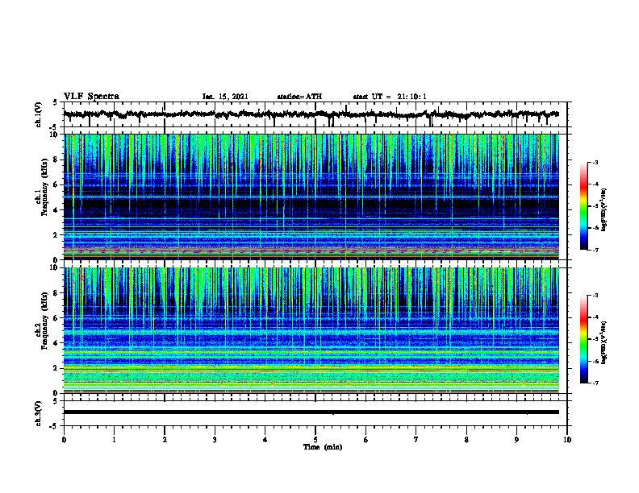Click the "-3" label on ch.2 colorbar
Screen dimensions: 639x493
595,296
